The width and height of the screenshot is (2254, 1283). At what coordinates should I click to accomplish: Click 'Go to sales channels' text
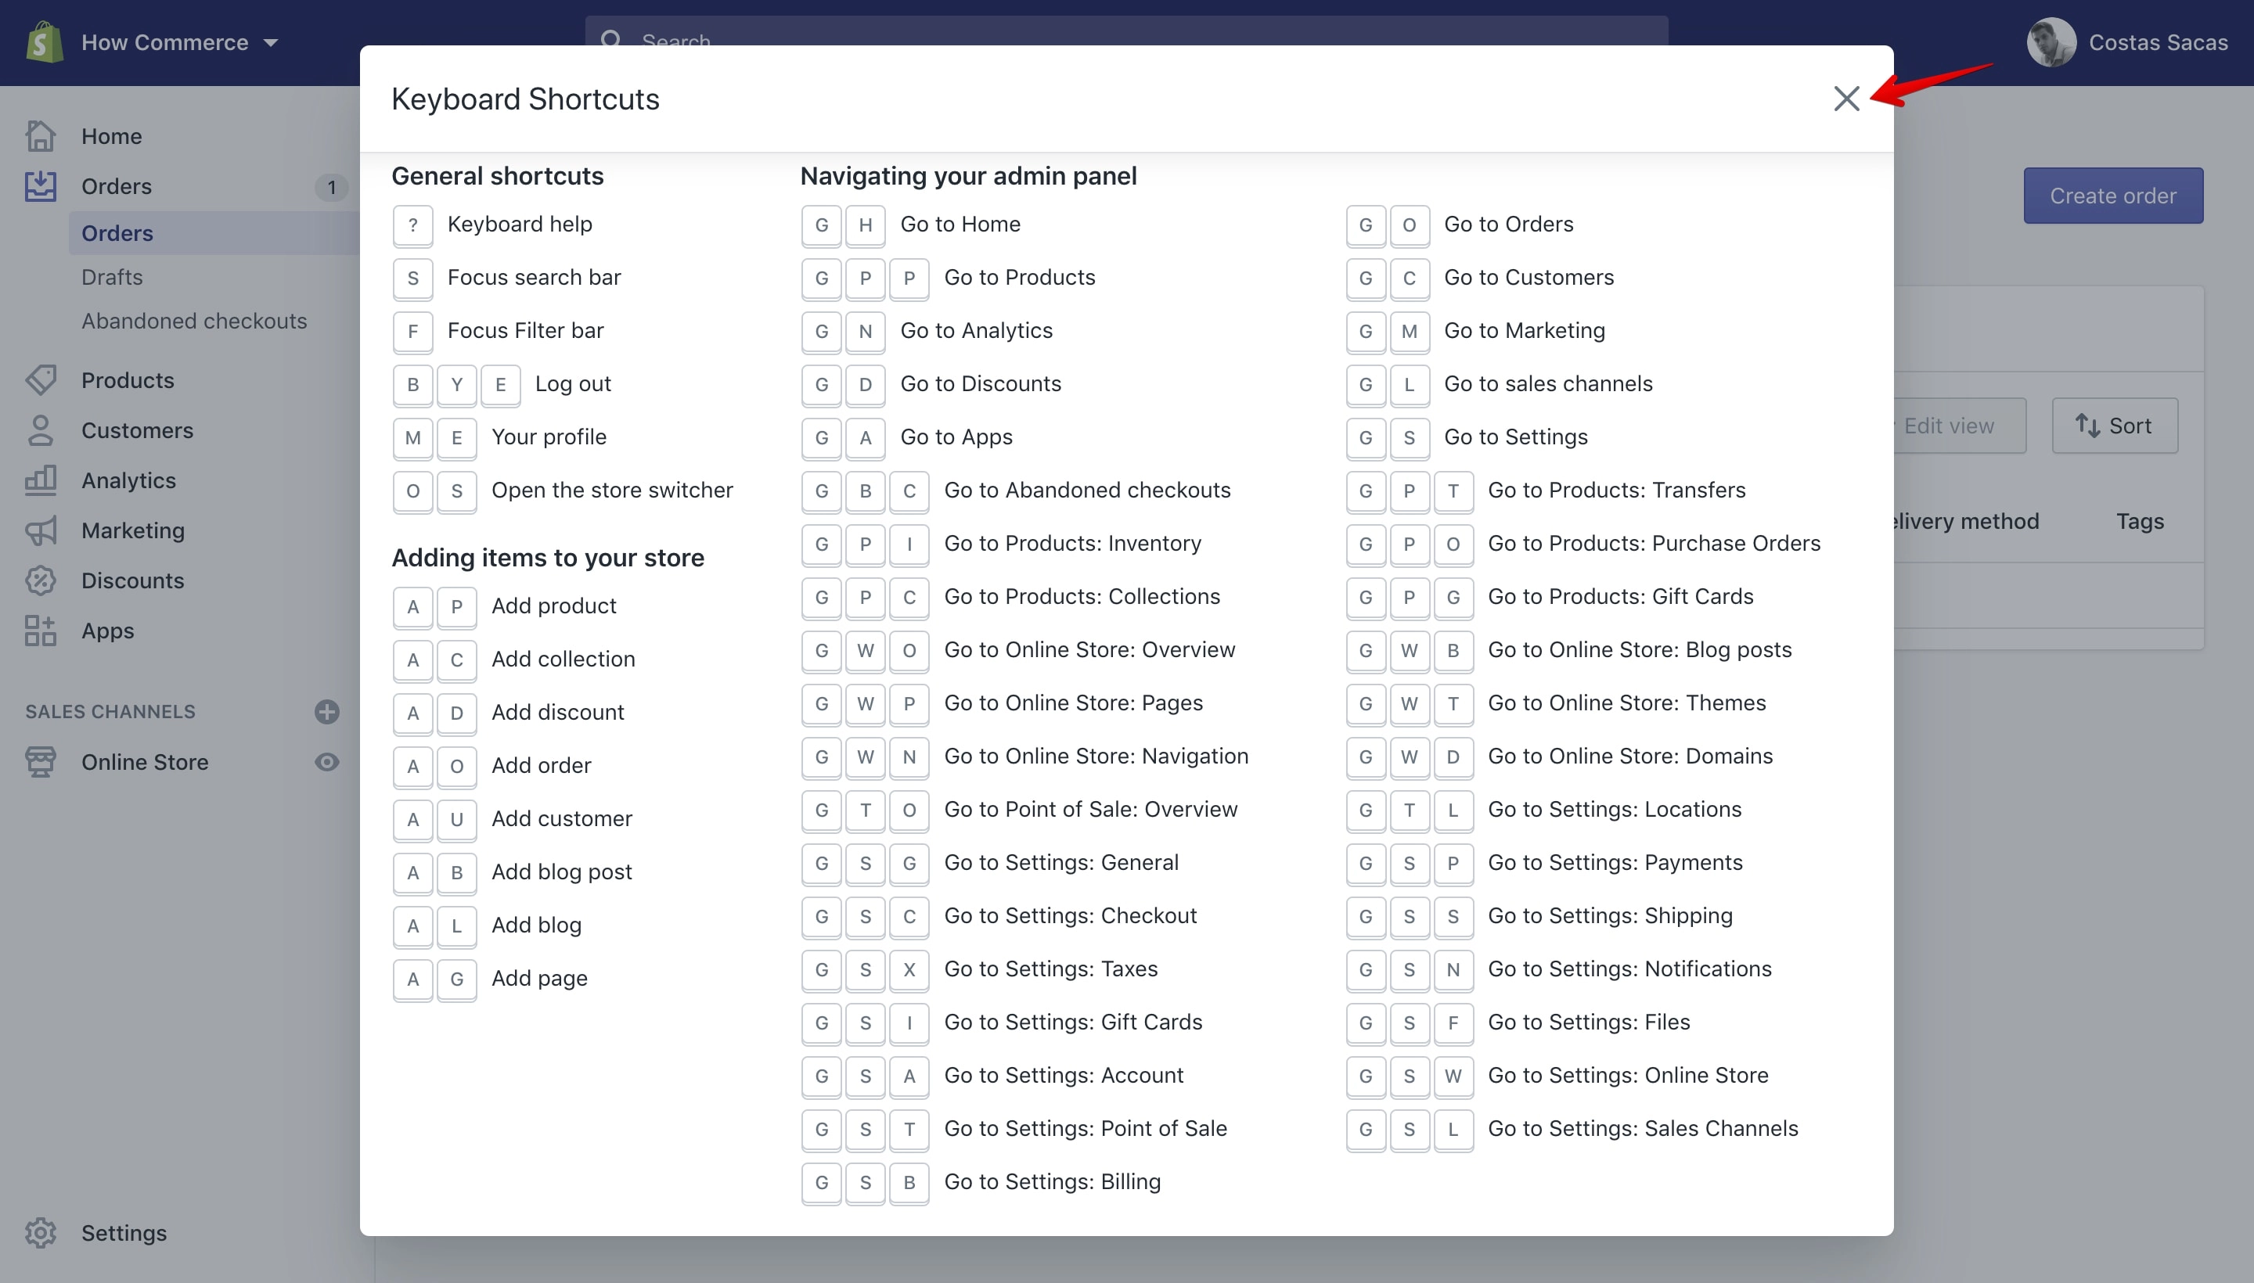[x=1548, y=384]
